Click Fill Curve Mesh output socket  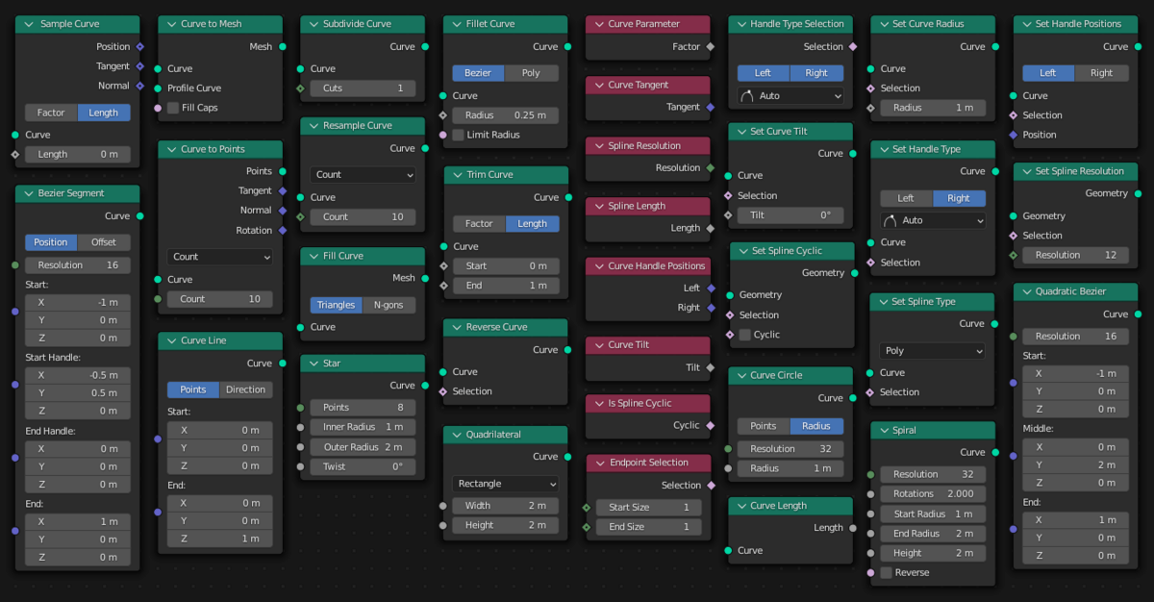point(425,278)
